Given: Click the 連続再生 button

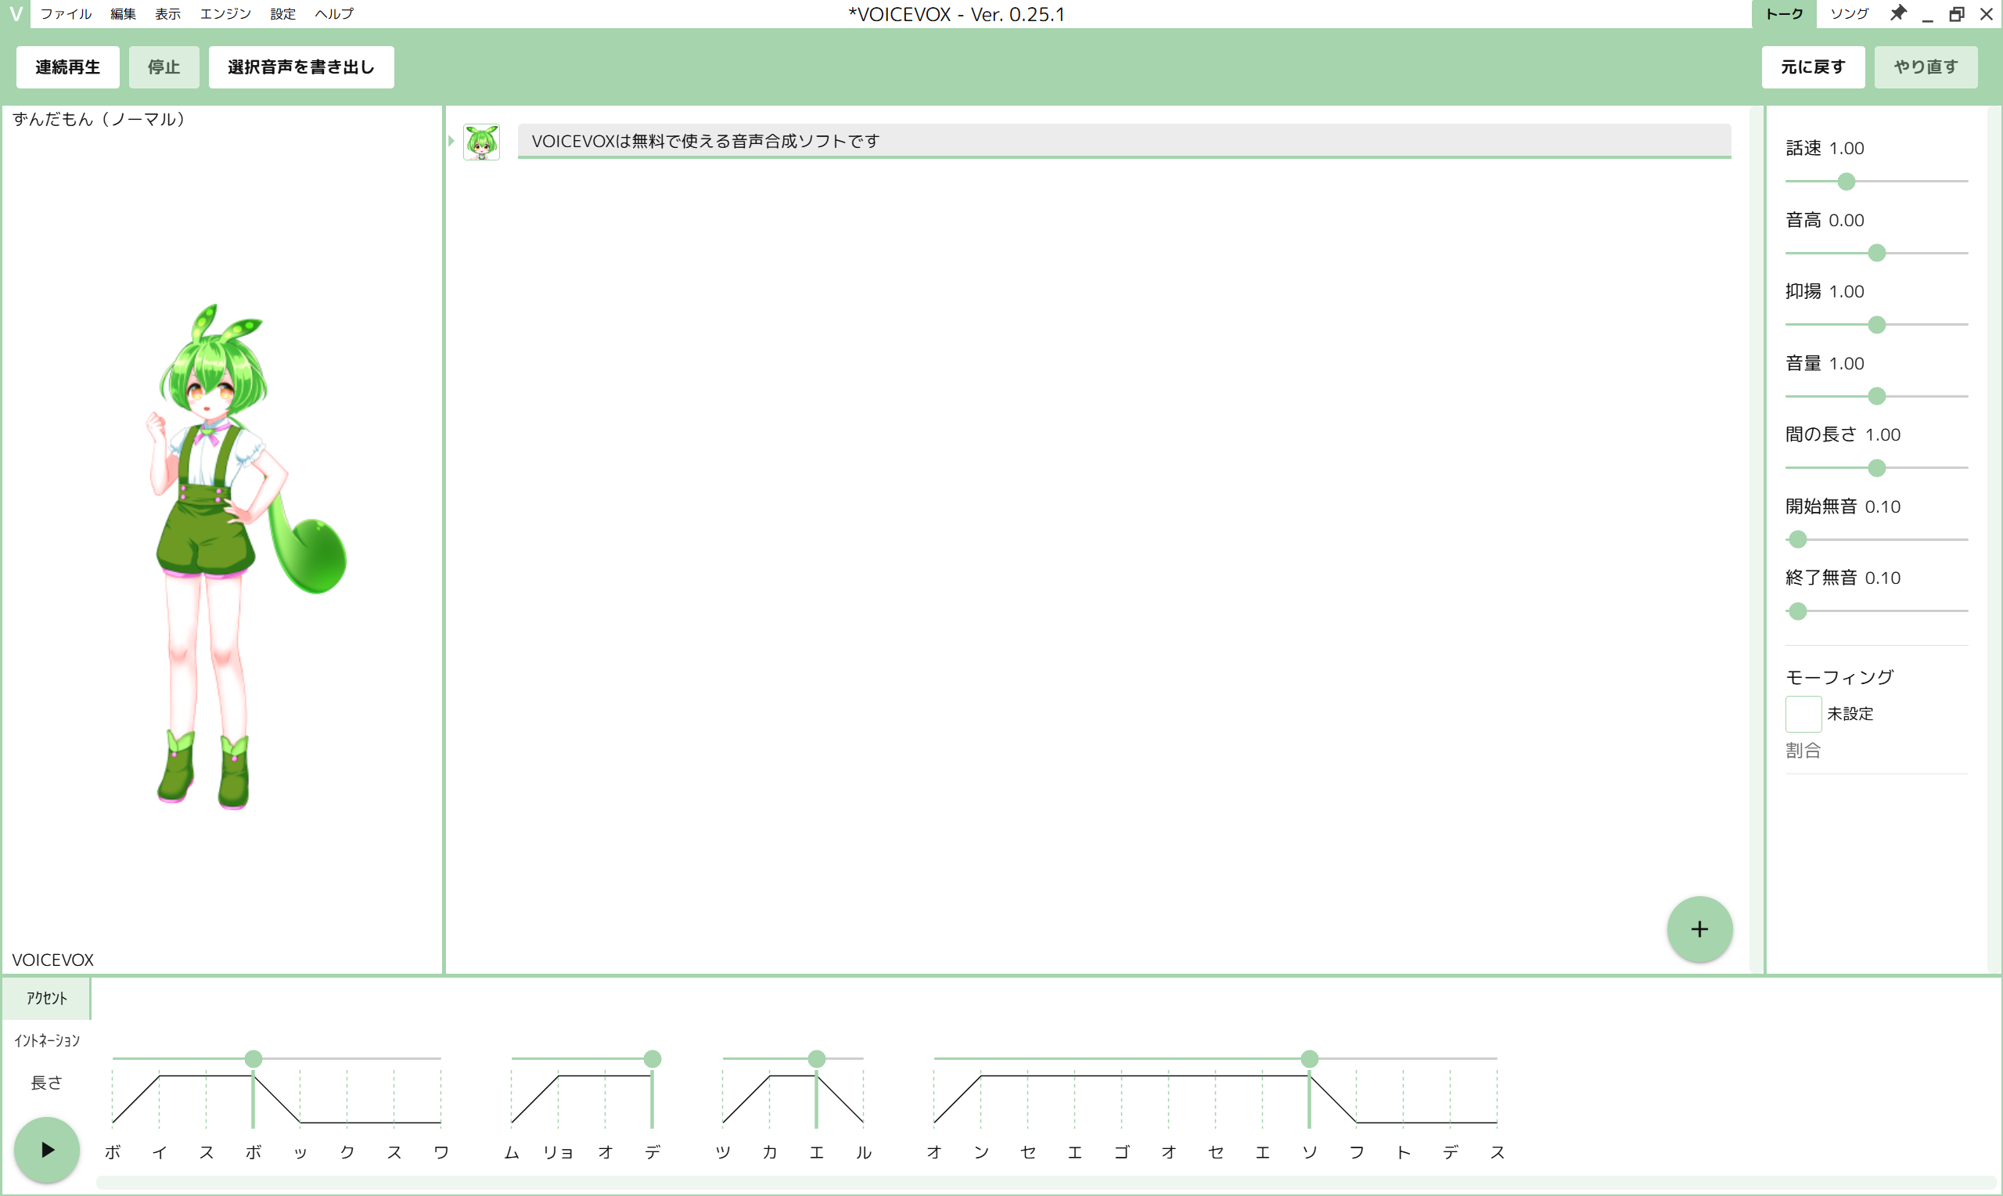Looking at the screenshot, I should point(67,67).
